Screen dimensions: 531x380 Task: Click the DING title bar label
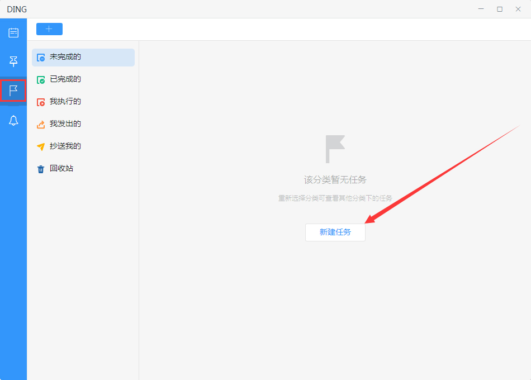(x=17, y=8)
